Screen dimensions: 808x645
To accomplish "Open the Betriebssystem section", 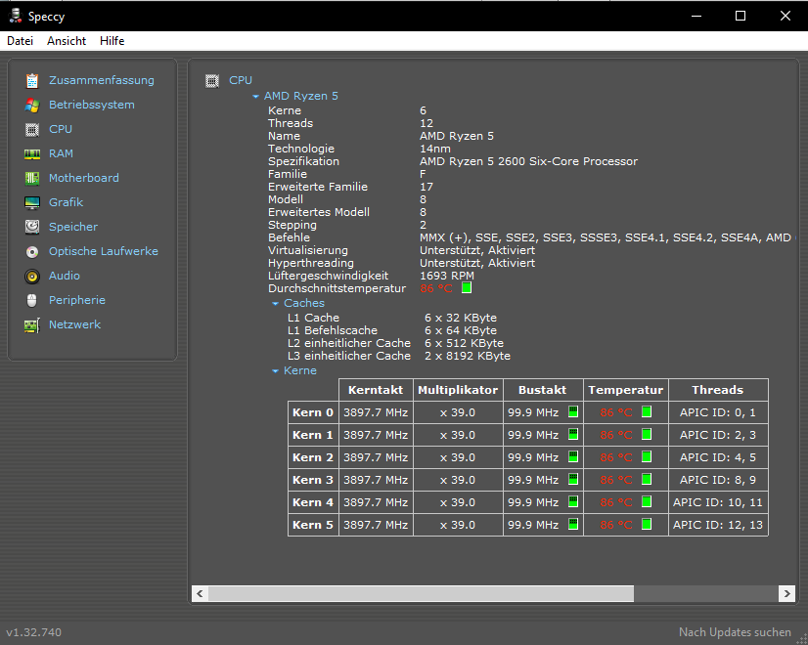I will [x=92, y=105].
